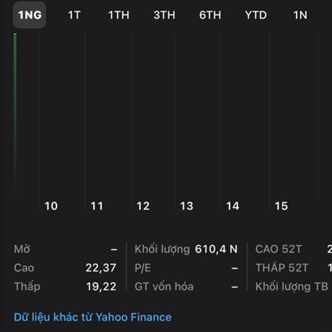The height and width of the screenshot is (332, 332).
Task: Switch to the 1N range tab
Action: tap(300, 15)
